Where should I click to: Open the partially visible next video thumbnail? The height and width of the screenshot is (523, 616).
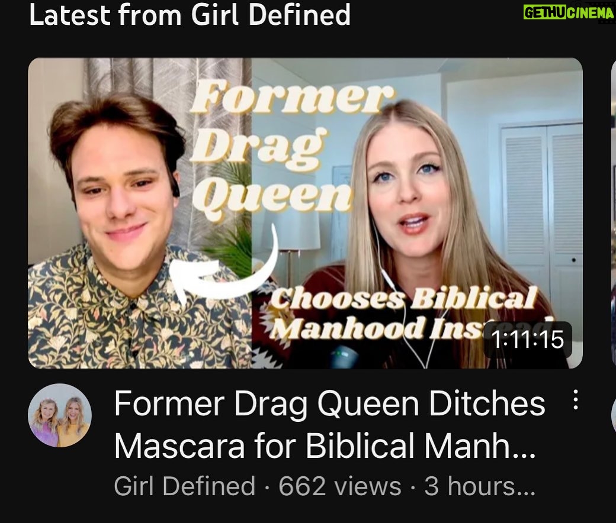tap(614, 213)
